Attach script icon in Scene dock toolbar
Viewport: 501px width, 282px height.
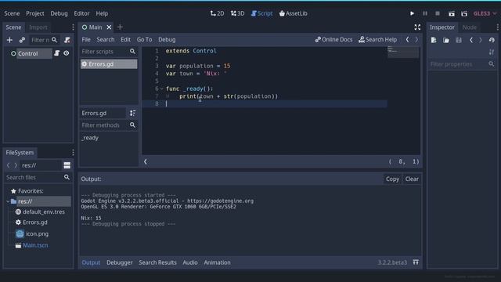tap(67, 40)
